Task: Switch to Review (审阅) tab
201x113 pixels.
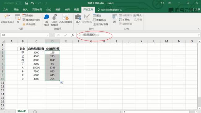Action: click(x=67, y=10)
